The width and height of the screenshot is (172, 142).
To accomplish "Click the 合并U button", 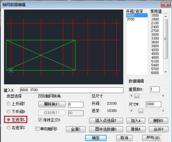I will (x=158, y=129).
